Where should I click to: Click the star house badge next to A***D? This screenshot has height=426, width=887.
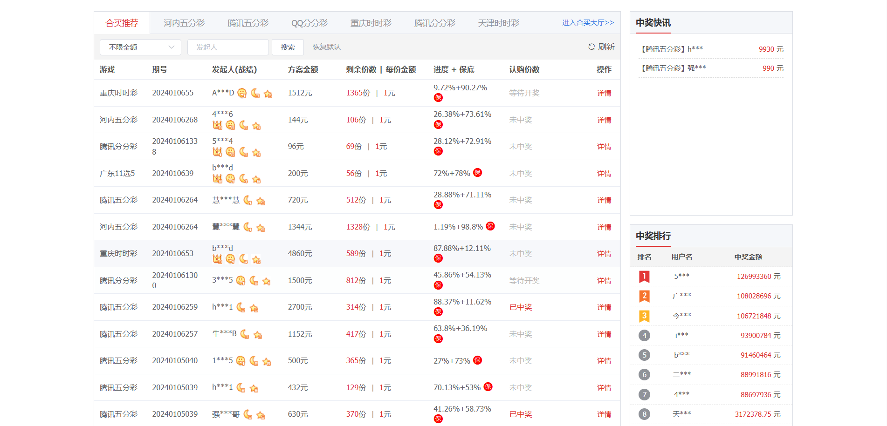pos(268,94)
